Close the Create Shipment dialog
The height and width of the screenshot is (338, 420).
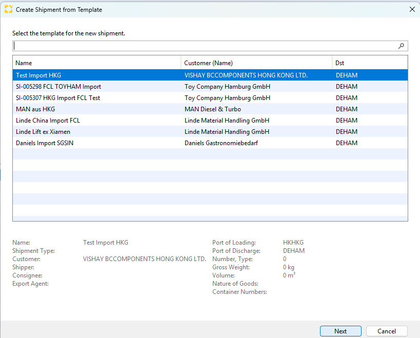pyautogui.click(x=412, y=9)
